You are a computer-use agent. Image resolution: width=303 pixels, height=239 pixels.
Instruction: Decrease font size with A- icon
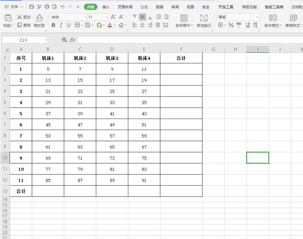click(121, 17)
